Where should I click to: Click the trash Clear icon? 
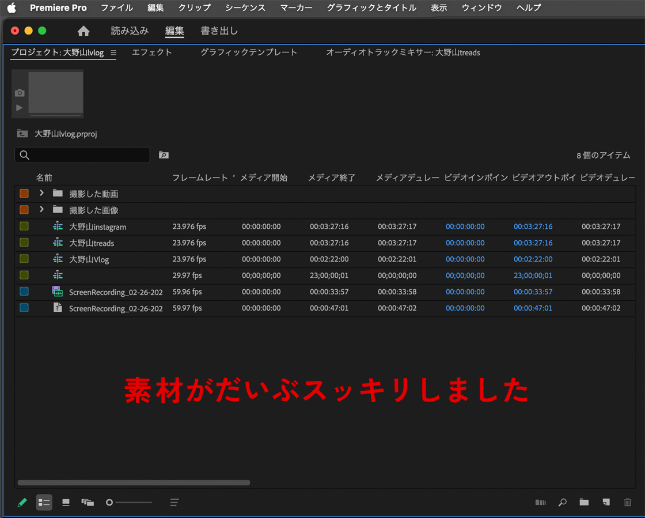pyautogui.click(x=628, y=502)
